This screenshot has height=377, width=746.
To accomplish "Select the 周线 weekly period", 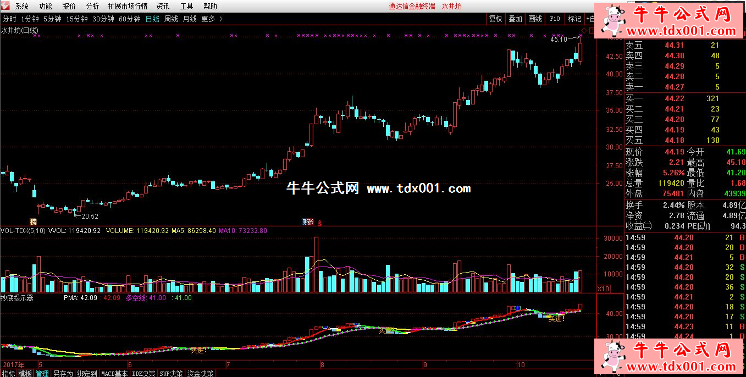I will click(x=171, y=19).
